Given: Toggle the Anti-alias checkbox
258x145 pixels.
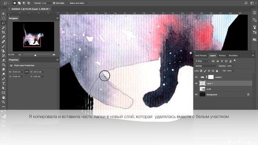Looking at the screenshot, I should (54, 3).
